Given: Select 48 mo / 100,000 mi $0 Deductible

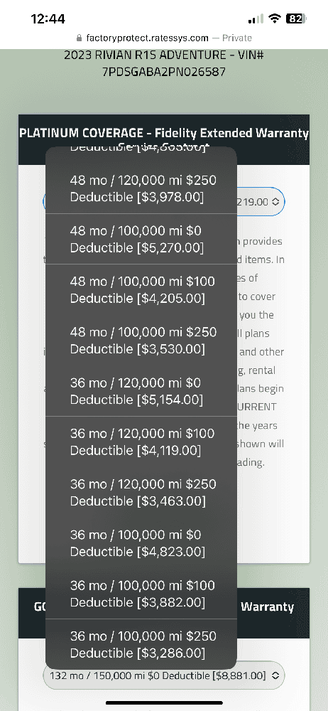Looking at the screenshot, I should [x=141, y=239].
